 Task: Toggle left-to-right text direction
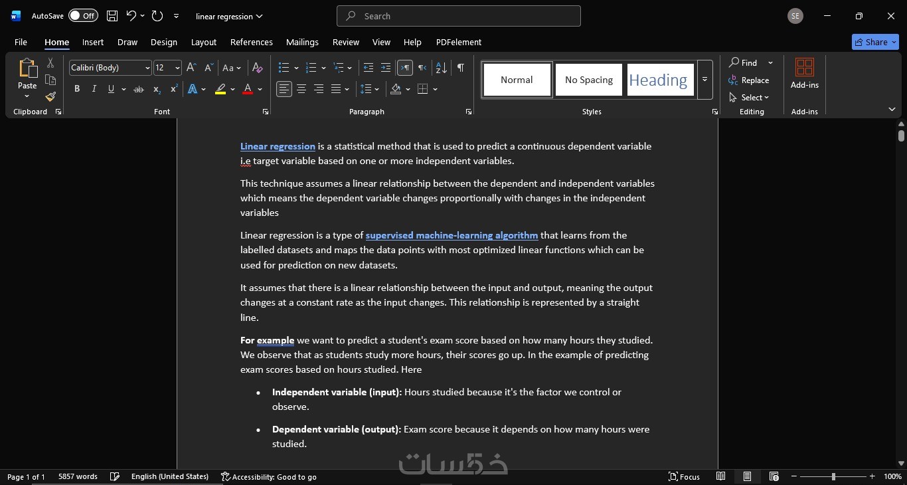pos(404,68)
